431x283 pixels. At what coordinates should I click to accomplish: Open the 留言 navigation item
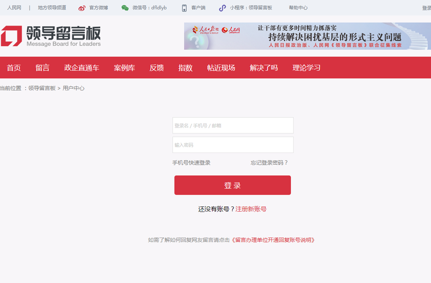tap(43, 68)
